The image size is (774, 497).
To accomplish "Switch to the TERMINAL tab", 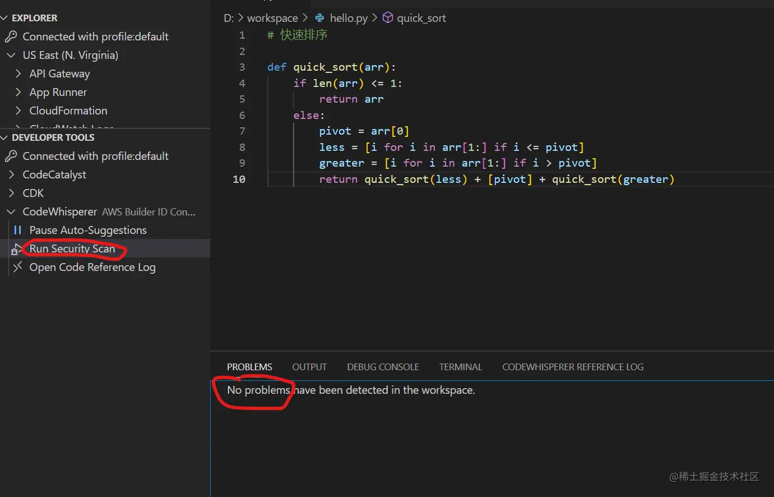I will click(x=460, y=367).
